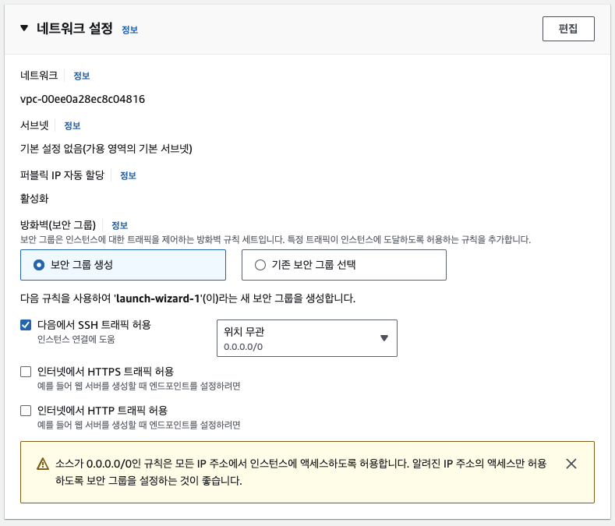This screenshot has height=526, width=615.
Task: Select the 보안 그룹 생성 radio option
Action: coord(123,265)
